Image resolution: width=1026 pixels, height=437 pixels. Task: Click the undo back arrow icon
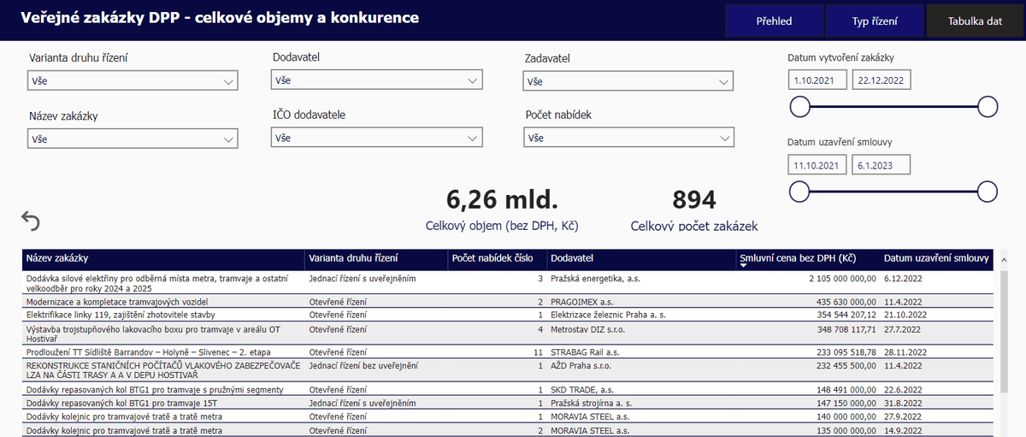(30, 221)
